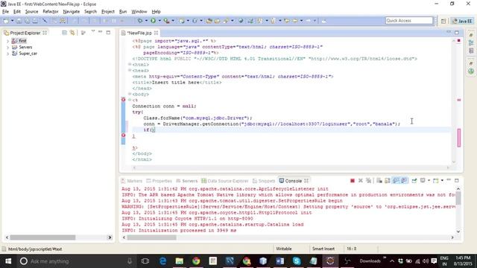The image size is (477, 268).
Task: Click Open Perspective icon
Action: 443,21
